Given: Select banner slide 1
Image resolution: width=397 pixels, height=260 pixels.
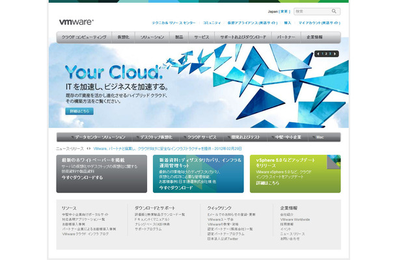Looking at the screenshot, I should pyautogui.click(x=323, y=53).
